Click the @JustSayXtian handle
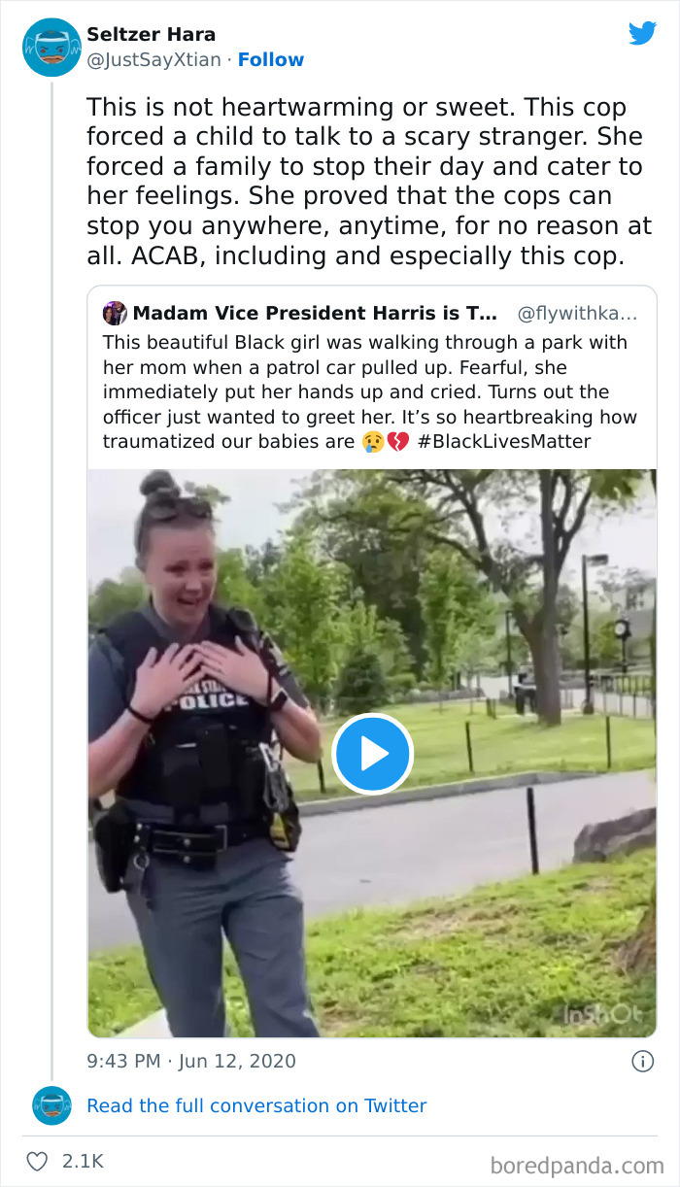The width and height of the screenshot is (680, 1187). point(155,59)
